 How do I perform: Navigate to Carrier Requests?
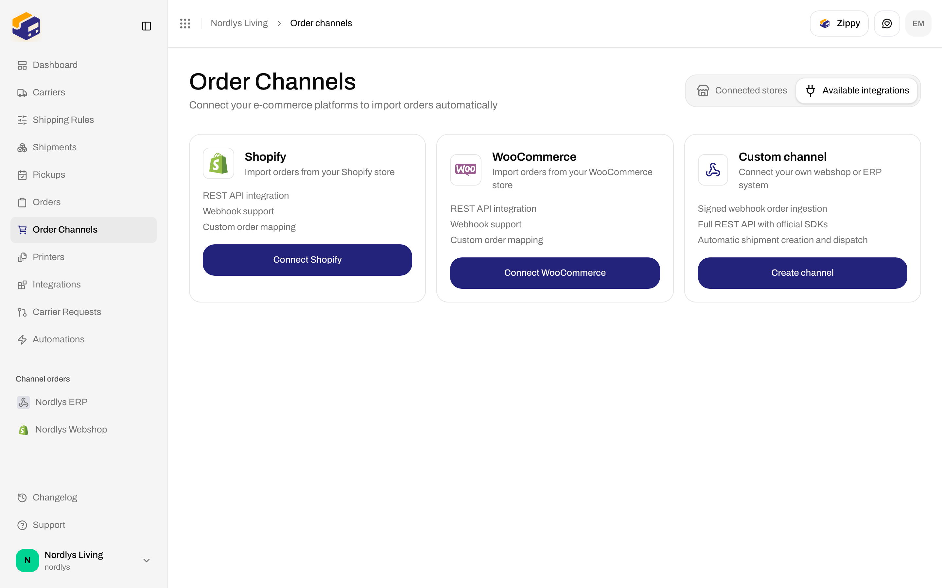point(84,312)
